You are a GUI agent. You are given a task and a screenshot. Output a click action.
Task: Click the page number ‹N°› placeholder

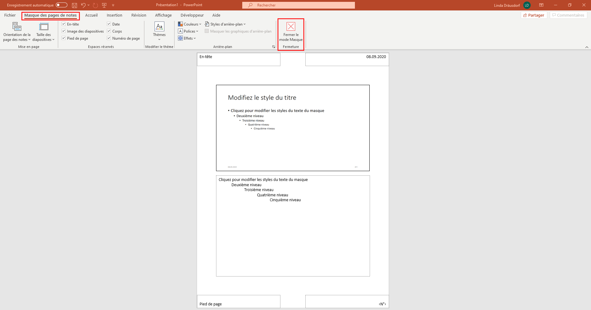tap(347, 301)
